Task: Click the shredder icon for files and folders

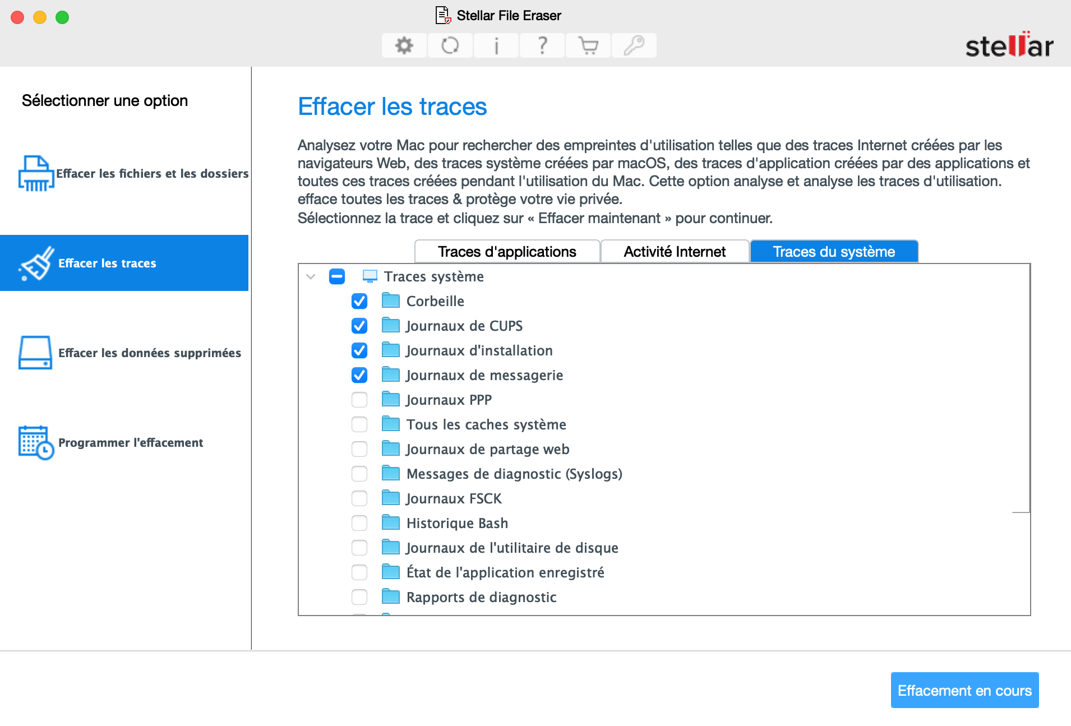Action: tap(36, 173)
